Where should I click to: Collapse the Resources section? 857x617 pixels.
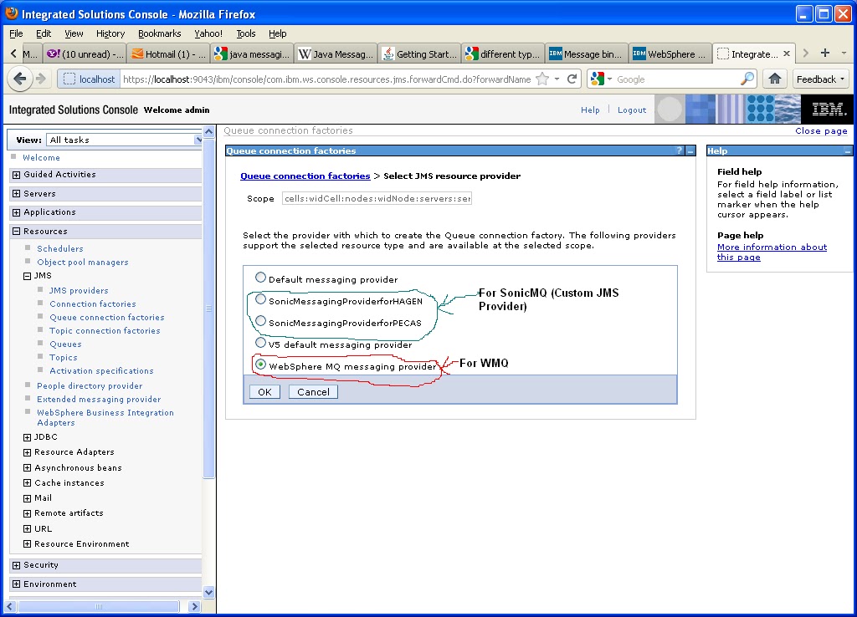pos(17,232)
